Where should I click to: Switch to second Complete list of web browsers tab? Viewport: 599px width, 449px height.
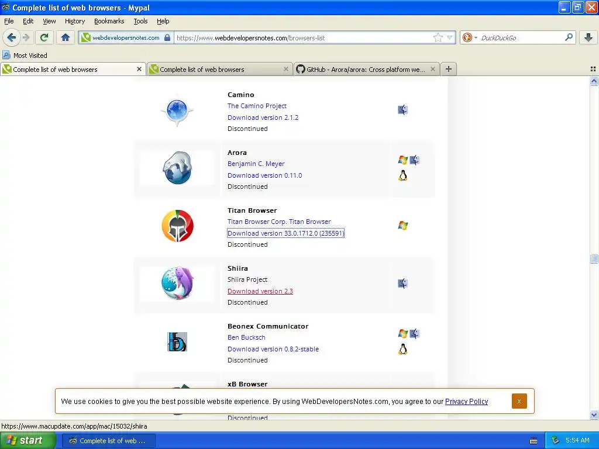219,69
